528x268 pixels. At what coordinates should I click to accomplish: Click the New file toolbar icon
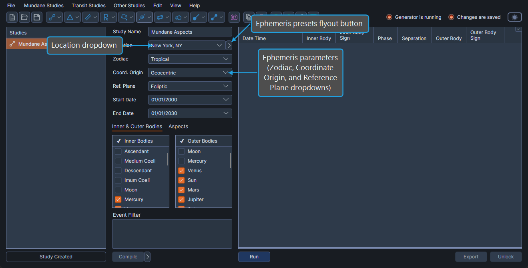point(12,17)
